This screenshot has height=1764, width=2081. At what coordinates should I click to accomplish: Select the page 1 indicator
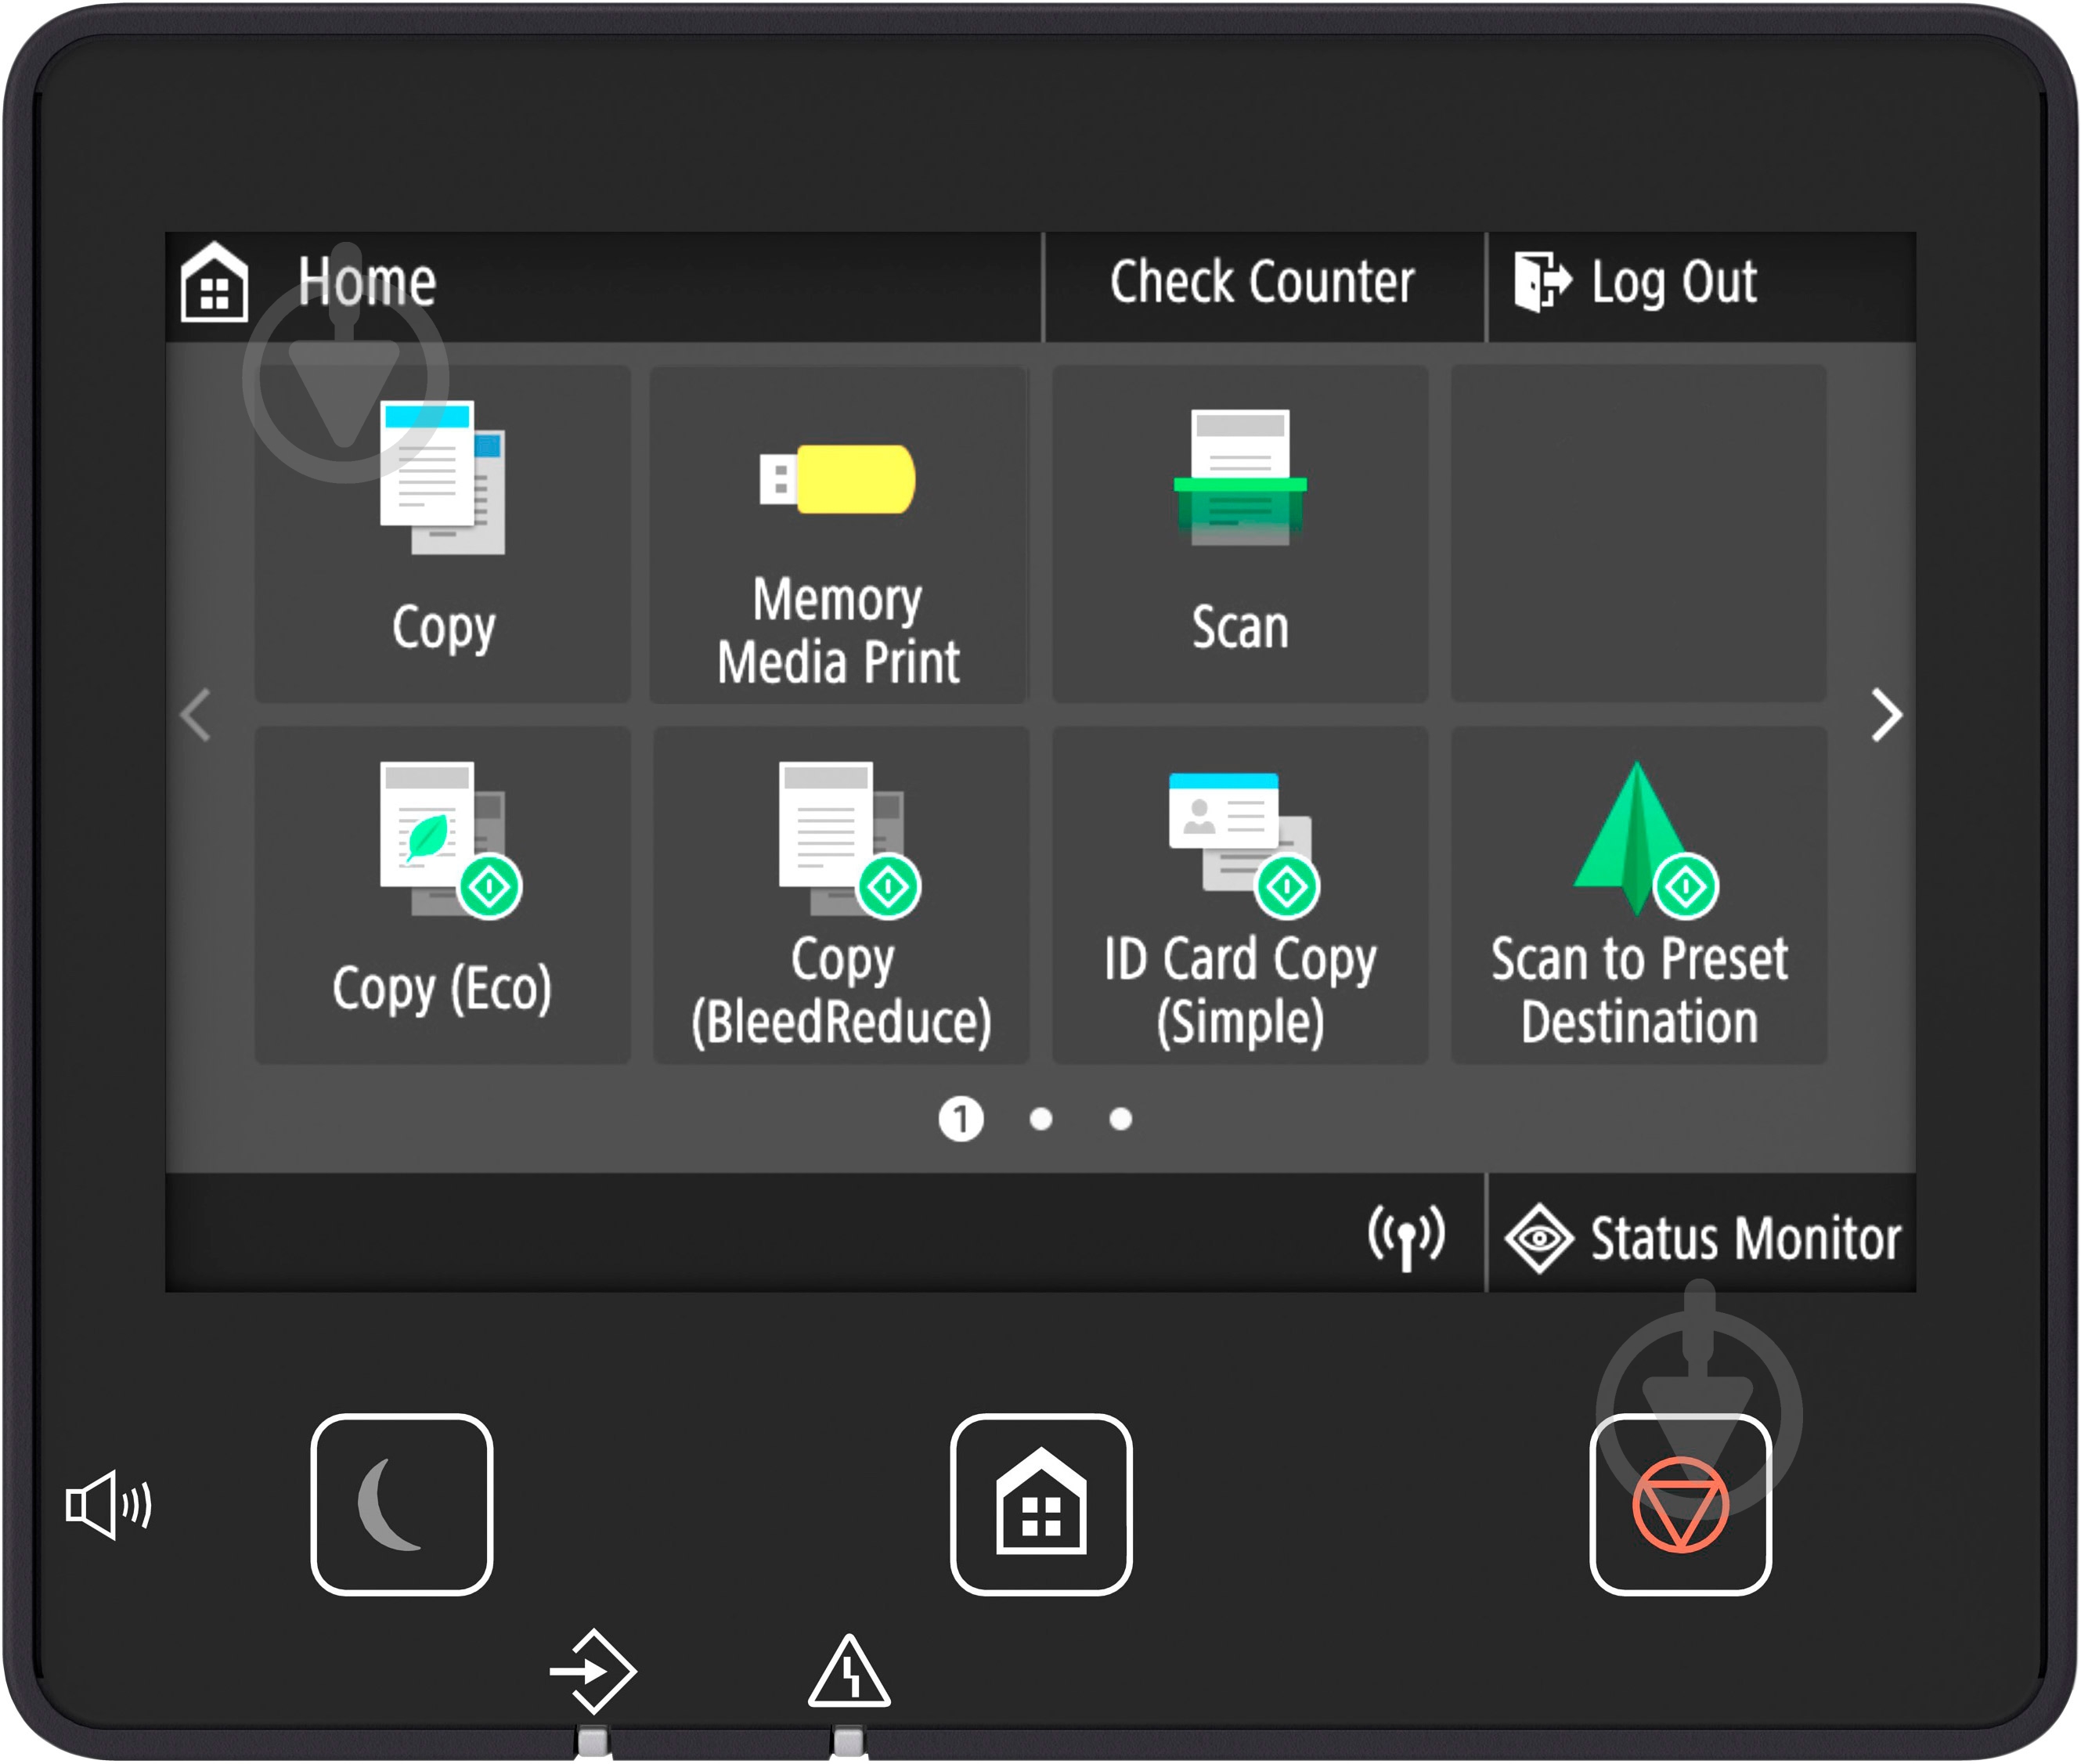pyautogui.click(x=960, y=1118)
